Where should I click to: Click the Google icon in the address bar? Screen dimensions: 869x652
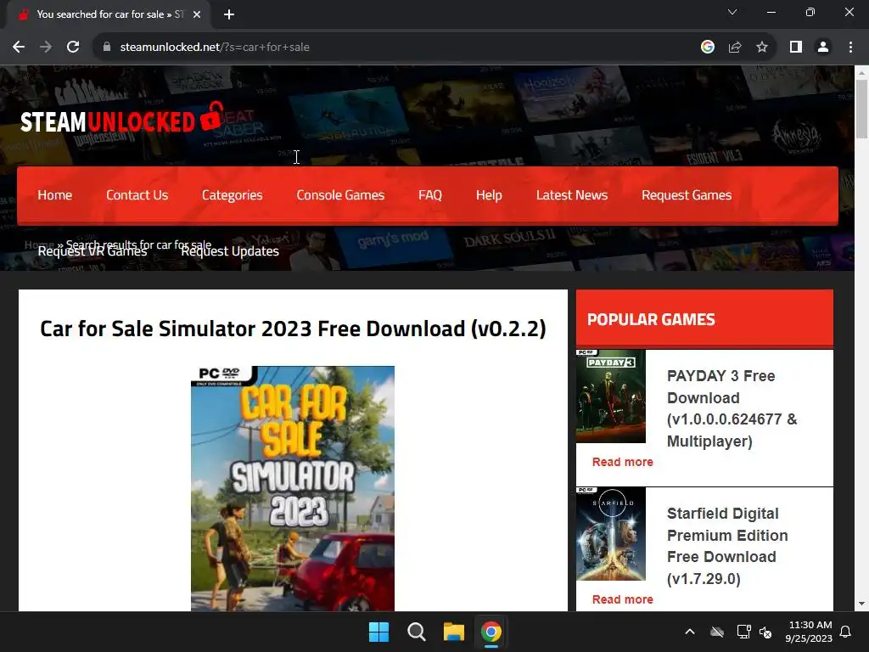707,48
